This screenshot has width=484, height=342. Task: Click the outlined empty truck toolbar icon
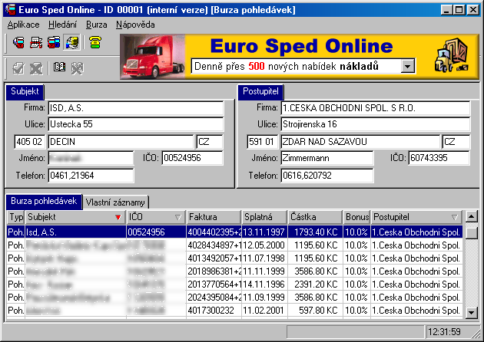(x=36, y=42)
